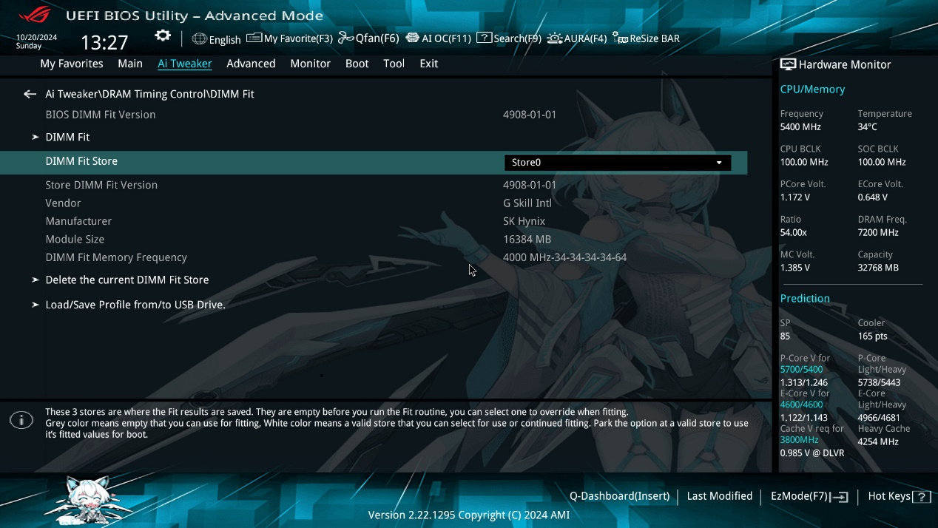
Task: Click the Version 2.22.1295 copyright text
Action: (x=469, y=515)
